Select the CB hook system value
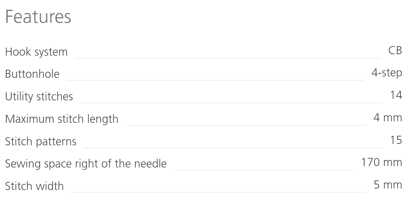Viewport: 409px width, 209px height. tap(395, 51)
